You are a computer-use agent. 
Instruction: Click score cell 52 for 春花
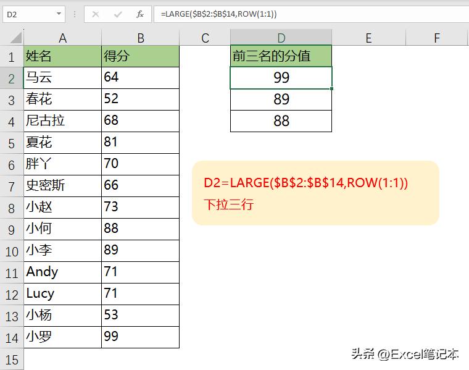(140, 99)
